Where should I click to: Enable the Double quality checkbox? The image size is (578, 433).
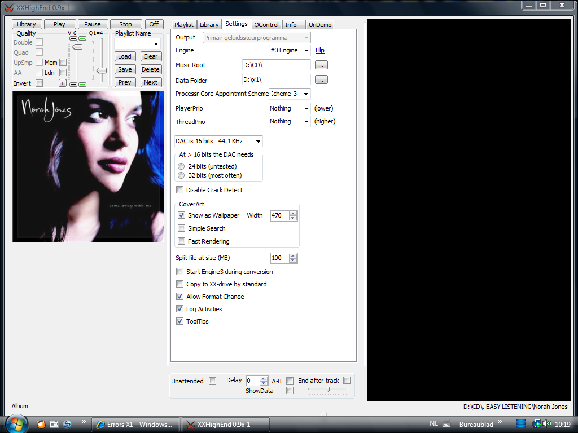[x=39, y=42]
